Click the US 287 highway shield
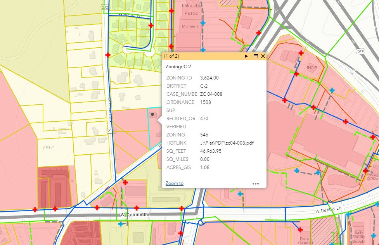 [x=360, y=50]
